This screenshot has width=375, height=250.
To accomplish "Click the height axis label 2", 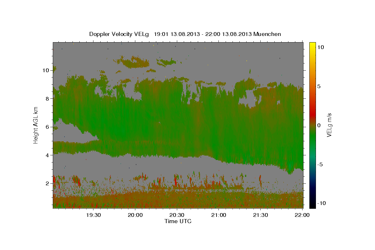I will click(x=47, y=183).
